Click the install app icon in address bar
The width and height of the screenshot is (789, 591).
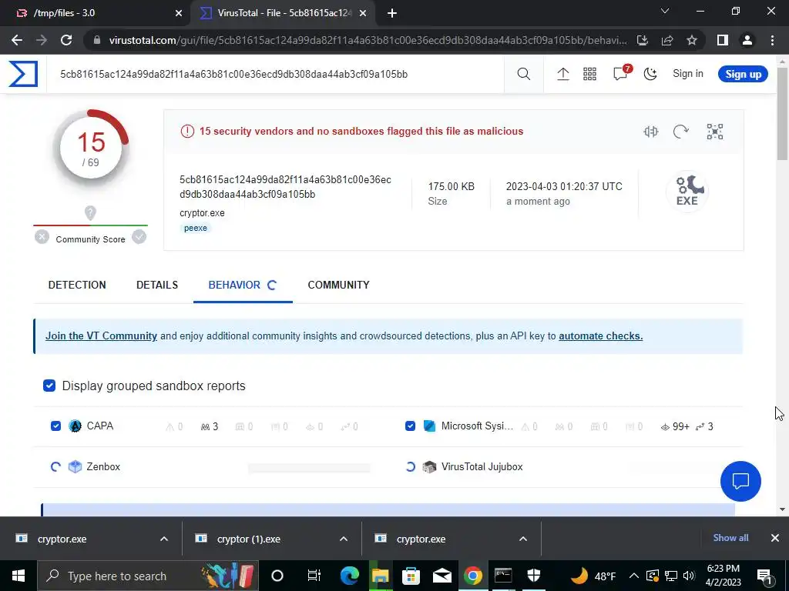click(x=643, y=40)
